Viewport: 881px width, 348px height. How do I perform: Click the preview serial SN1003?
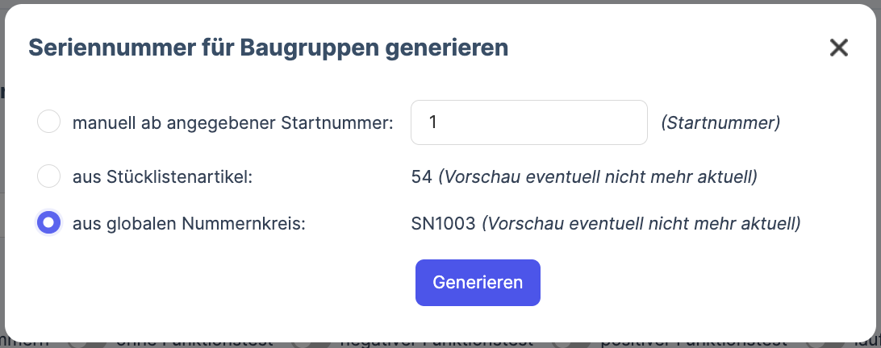click(x=443, y=224)
